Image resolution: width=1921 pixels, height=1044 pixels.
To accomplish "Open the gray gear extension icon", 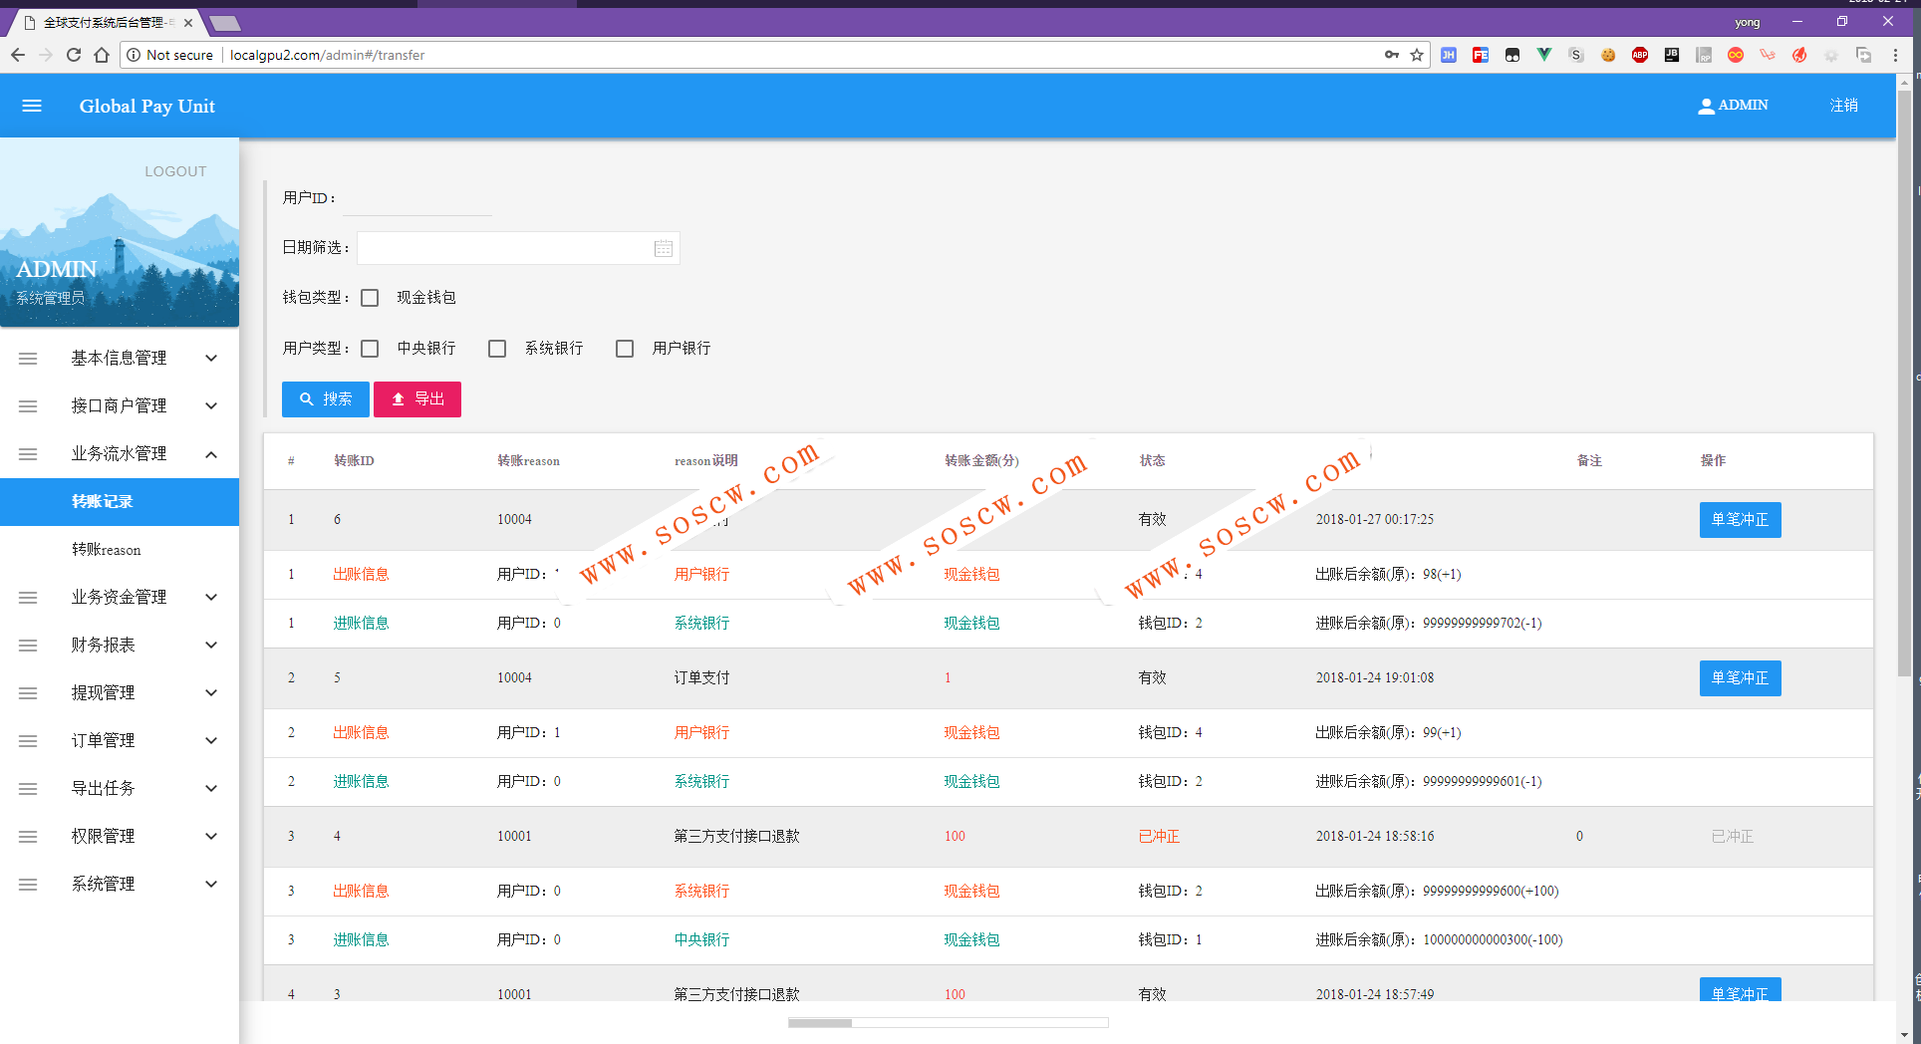I will [1831, 55].
